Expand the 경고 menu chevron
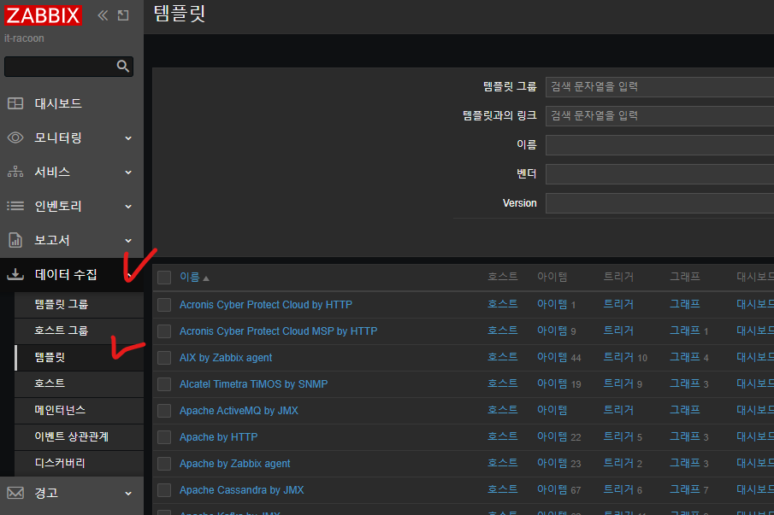 (128, 494)
